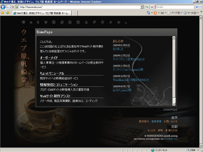Click the Add to Favorites icon
This screenshot has width=203, height=152.
click(x=7, y=13)
